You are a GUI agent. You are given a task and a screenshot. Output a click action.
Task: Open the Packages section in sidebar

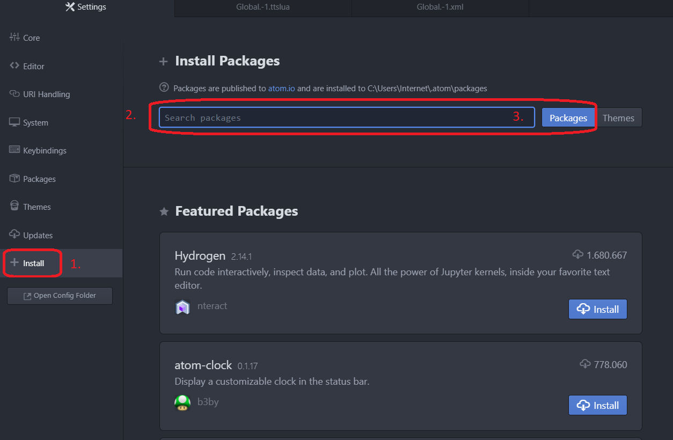pos(61,179)
